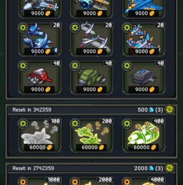Tap the 9000 coin price under gray engine
The width and height of the screenshot is (183, 185).
click(x=145, y=90)
